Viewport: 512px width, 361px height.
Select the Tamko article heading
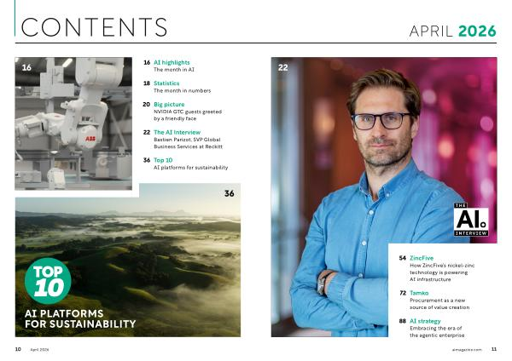420,293
